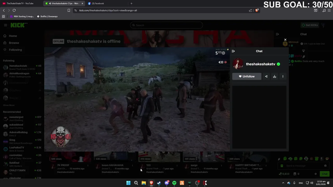Open the clip's three-dot more options menu

[283, 76]
